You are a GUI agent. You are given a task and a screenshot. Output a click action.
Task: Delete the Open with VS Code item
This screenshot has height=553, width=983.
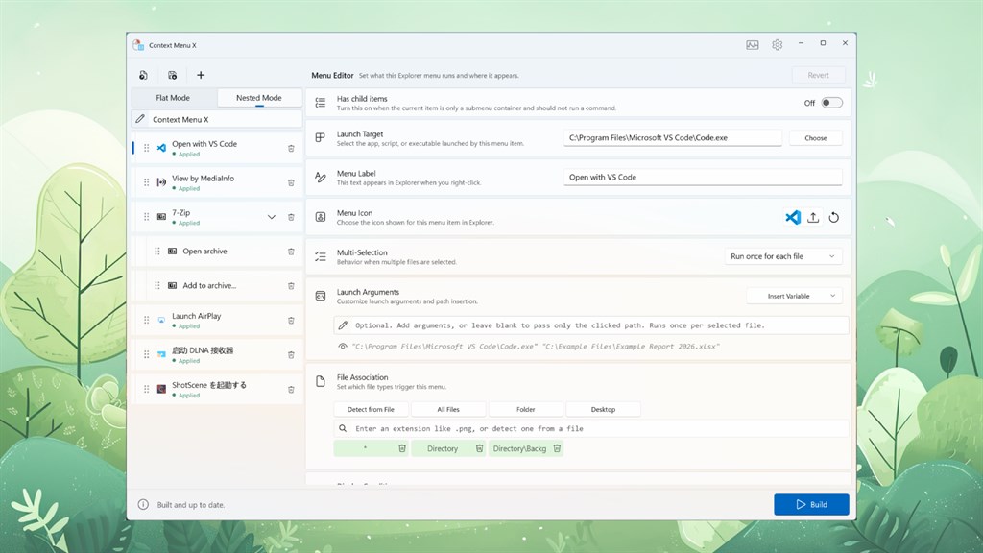point(291,148)
